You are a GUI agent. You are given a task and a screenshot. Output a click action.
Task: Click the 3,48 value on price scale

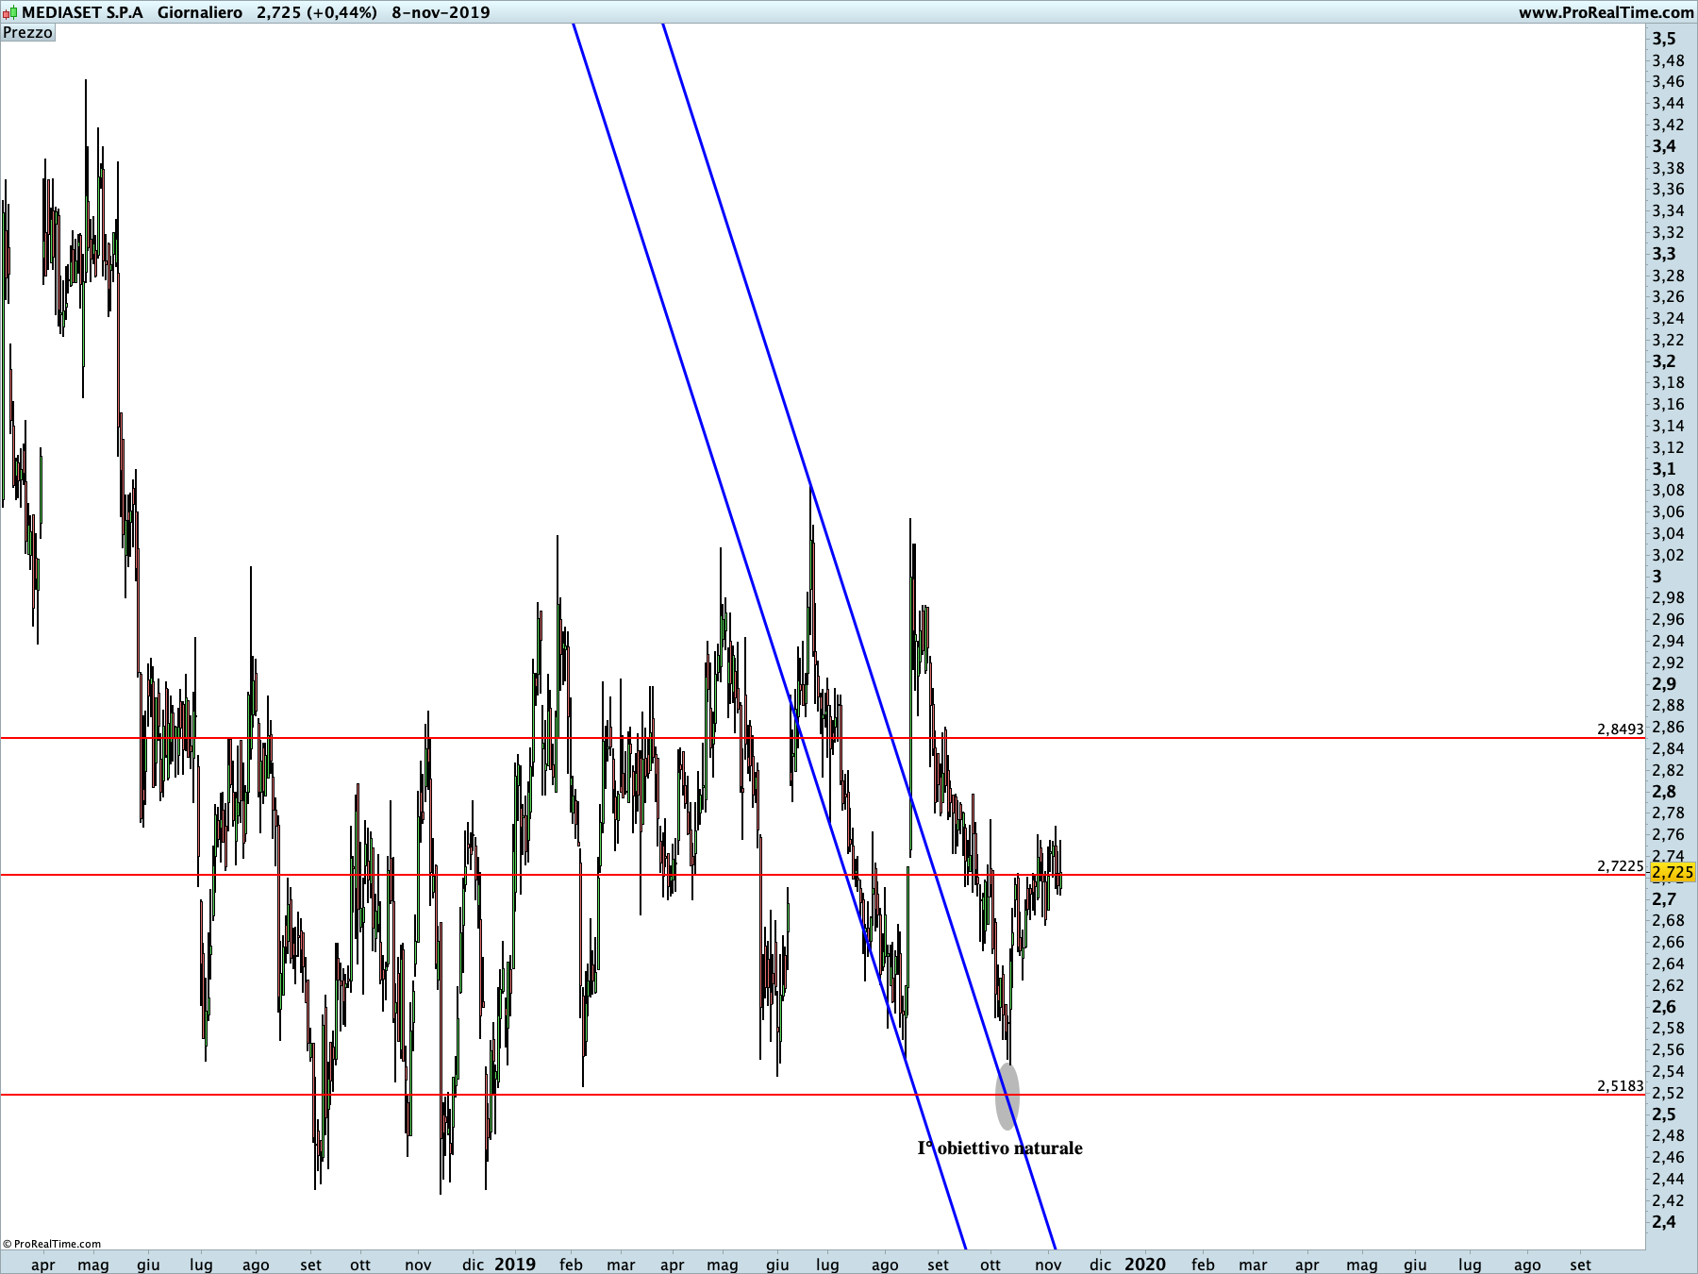tap(1668, 60)
